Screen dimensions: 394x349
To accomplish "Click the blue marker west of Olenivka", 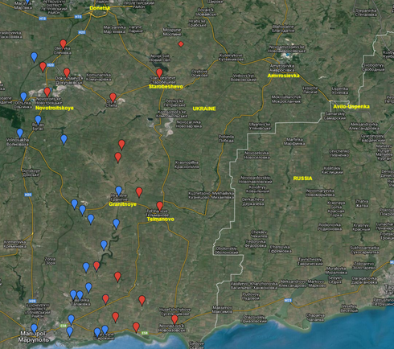I will (34, 57).
